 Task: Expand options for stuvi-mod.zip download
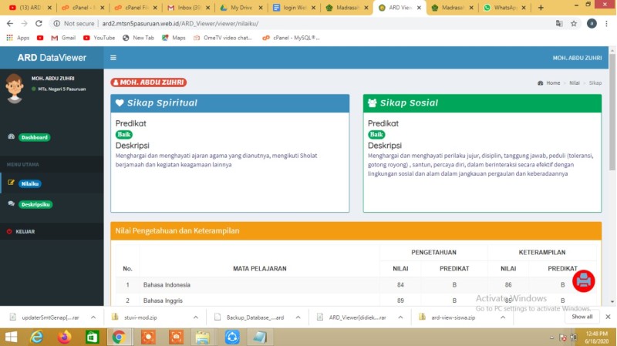194,317
